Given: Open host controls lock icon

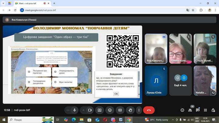Looking at the screenshot, I should [x=213, y=110].
